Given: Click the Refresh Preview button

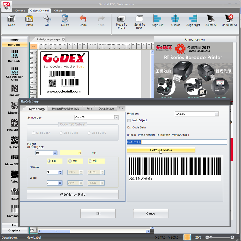Looking at the screenshot, I should point(161,150).
